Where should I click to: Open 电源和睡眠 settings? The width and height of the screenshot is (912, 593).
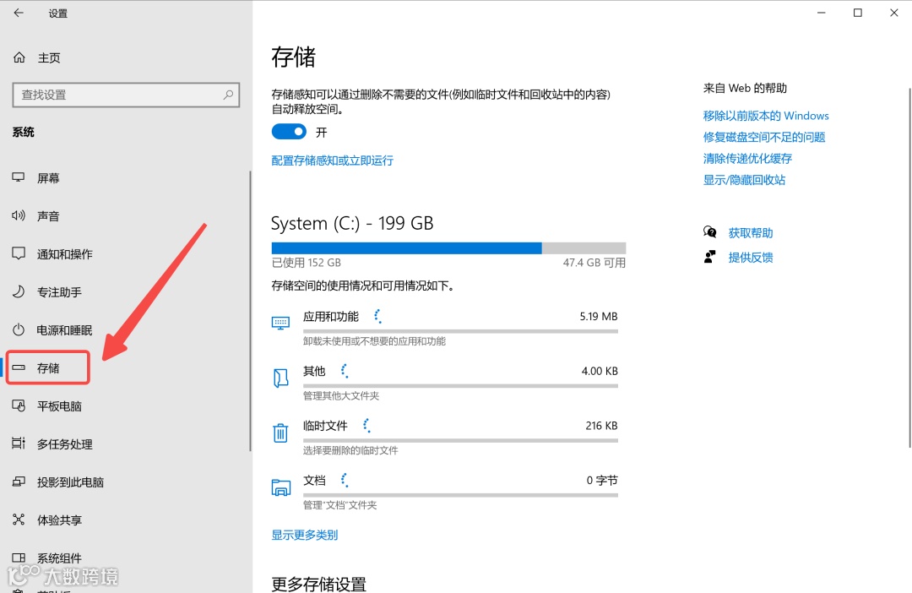(64, 330)
